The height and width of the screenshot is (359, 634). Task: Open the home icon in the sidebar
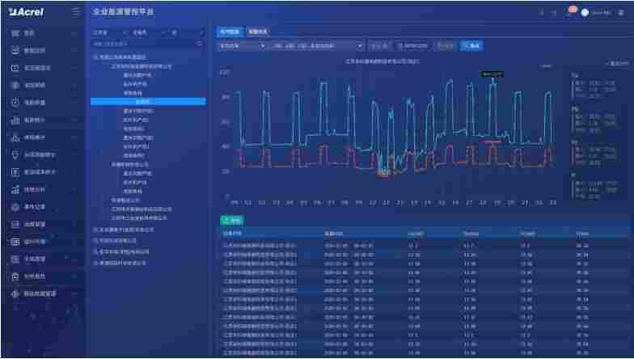[x=15, y=33]
